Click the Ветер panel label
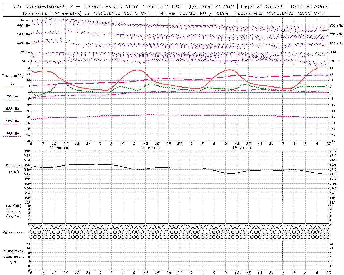Image resolution: width=344 pixels, height=275 pixels. pos(25,20)
